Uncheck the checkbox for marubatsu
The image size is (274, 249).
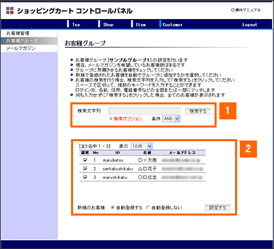tap(85, 160)
